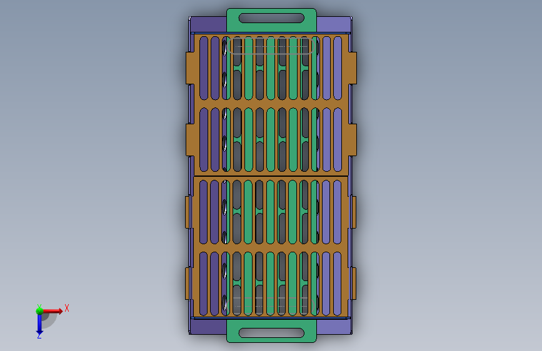Screen dimensions: 542x351
Task: Select the topmost orange tab on right edge
Action: click(x=352, y=68)
